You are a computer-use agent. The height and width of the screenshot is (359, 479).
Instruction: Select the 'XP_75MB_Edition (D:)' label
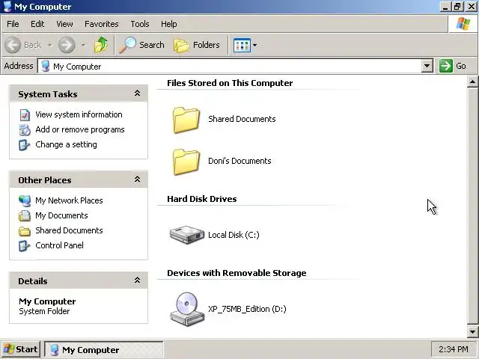[x=247, y=309]
